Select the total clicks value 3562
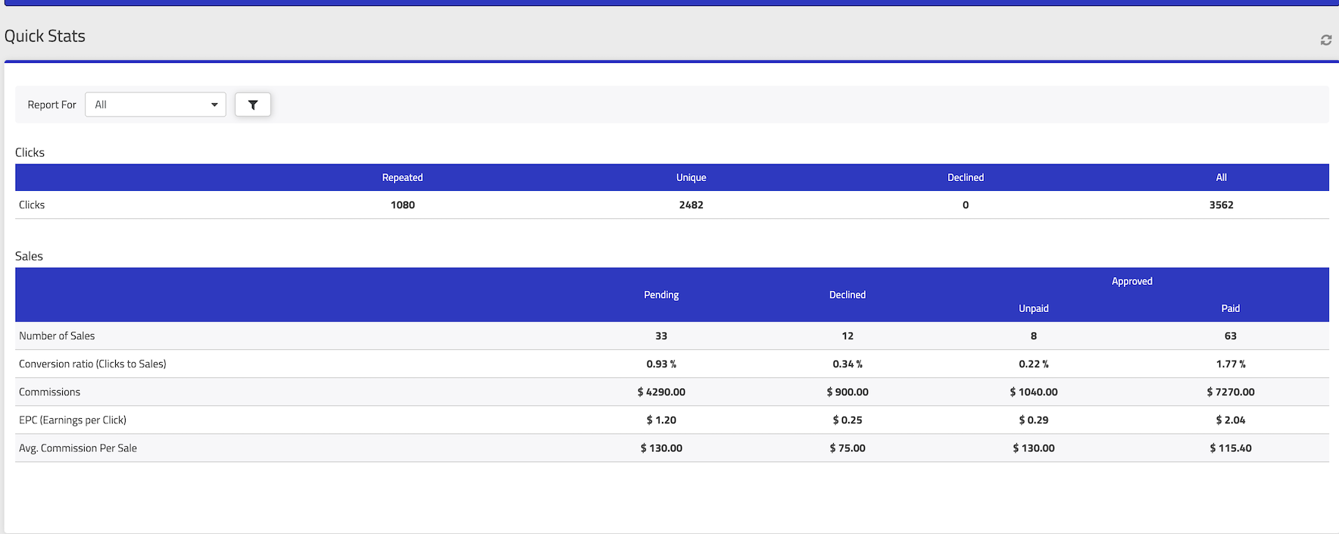 click(x=1221, y=205)
